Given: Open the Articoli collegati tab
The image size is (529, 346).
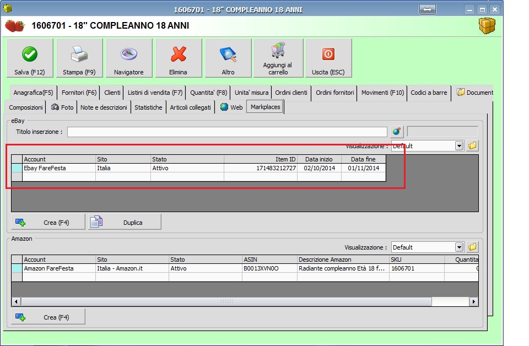Looking at the screenshot, I should (x=190, y=107).
